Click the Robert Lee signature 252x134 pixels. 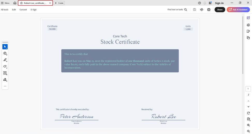click(164, 116)
